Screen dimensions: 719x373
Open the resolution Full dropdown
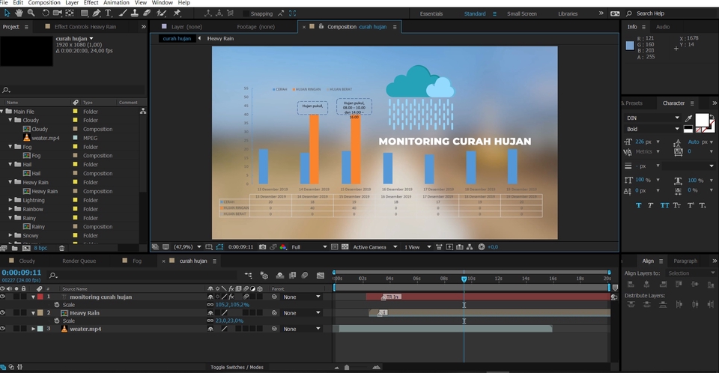click(x=309, y=247)
